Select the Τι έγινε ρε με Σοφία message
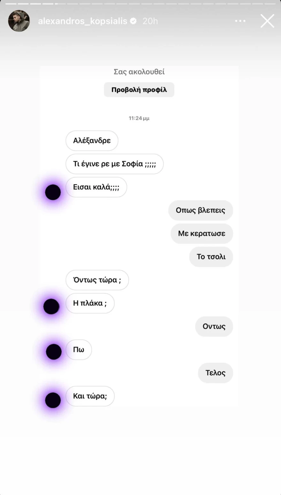 pyautogui.click(x=115, y=164)
